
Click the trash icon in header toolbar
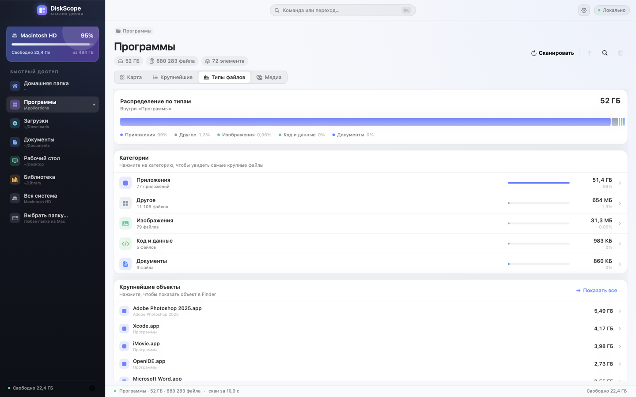[x=621, y=53]
